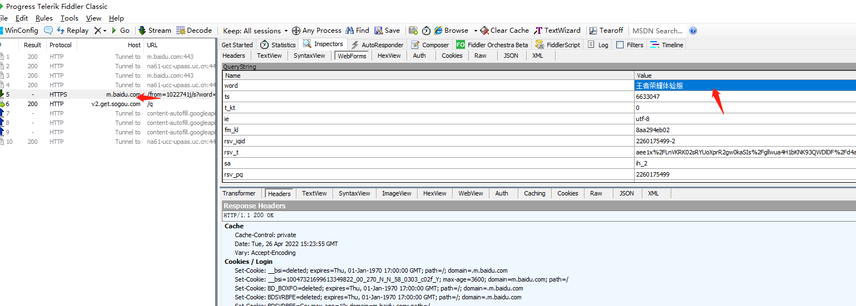Image resolution: width=856 pixels, height=306 pixels.
Task: Click the comment speech bubble icon
Action: [48, 31]
